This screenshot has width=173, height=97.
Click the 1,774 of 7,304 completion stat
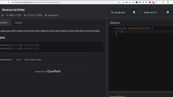tap(34, 15)
